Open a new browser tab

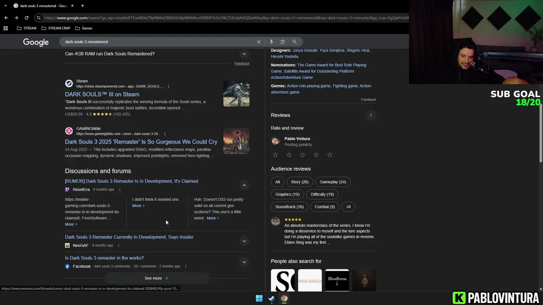point(82,6)
